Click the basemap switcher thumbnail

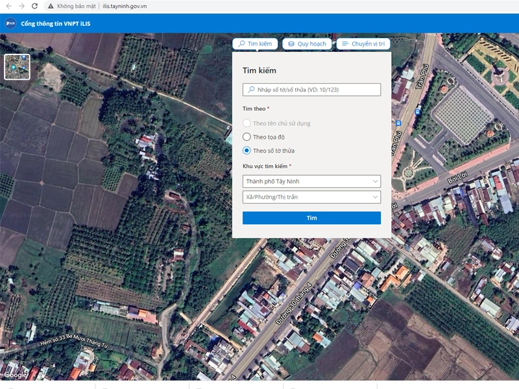tap(17, 67)
